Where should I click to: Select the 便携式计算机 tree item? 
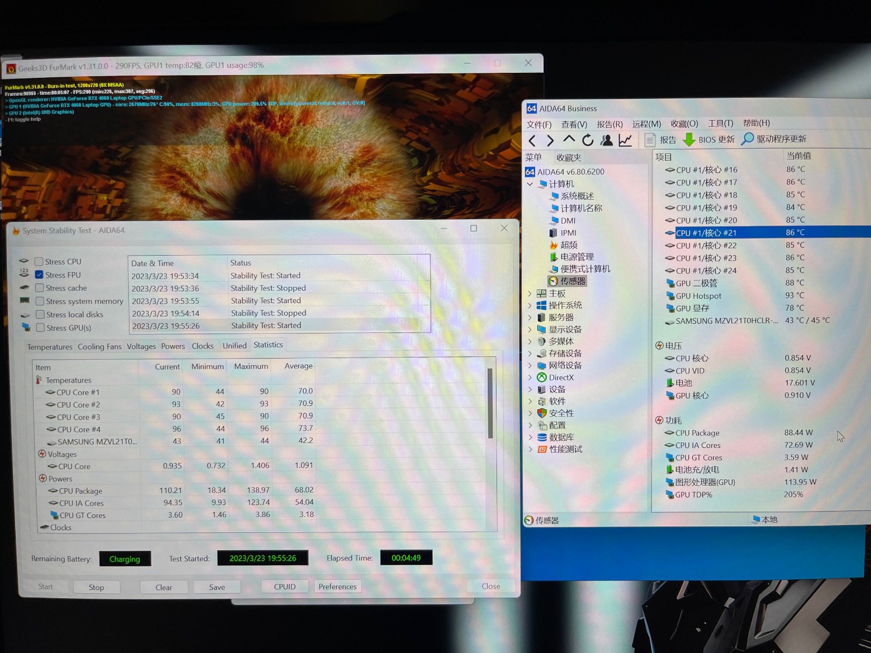click(x=580, y=269)
